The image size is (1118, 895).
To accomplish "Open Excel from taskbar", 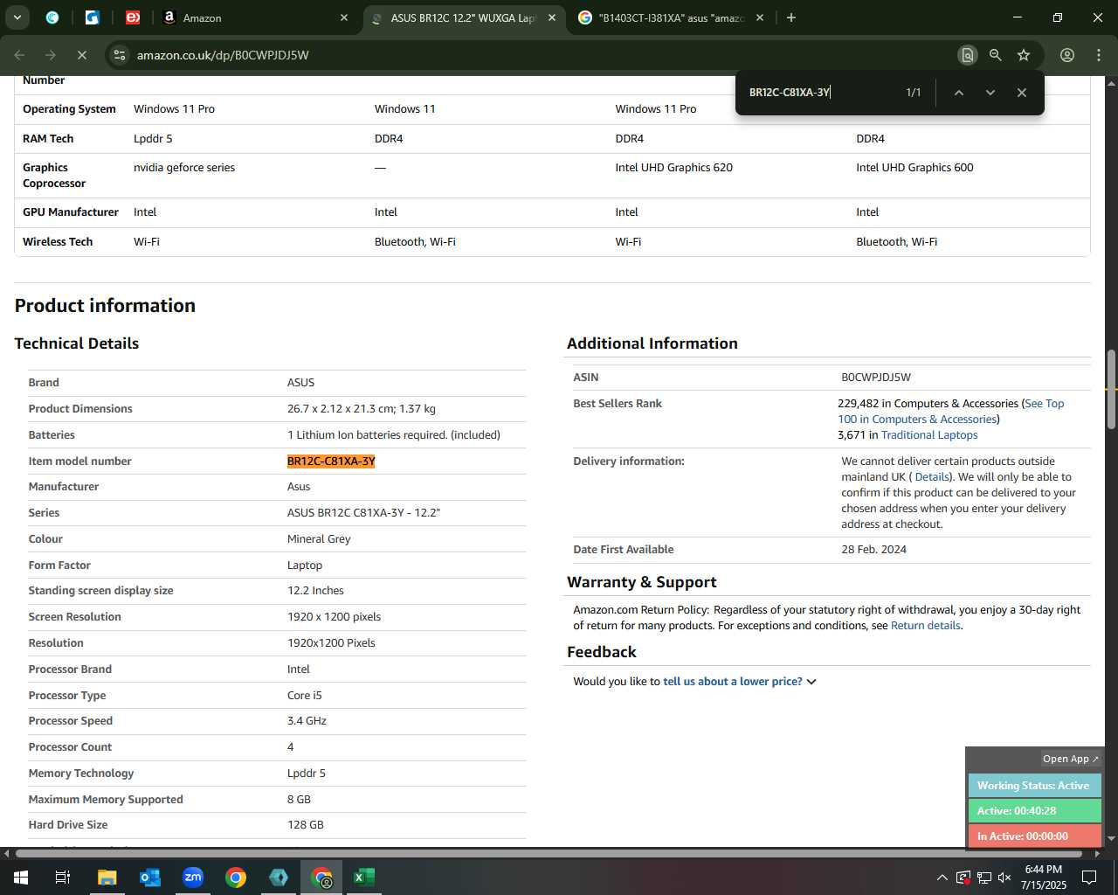I will pos(364,877).
